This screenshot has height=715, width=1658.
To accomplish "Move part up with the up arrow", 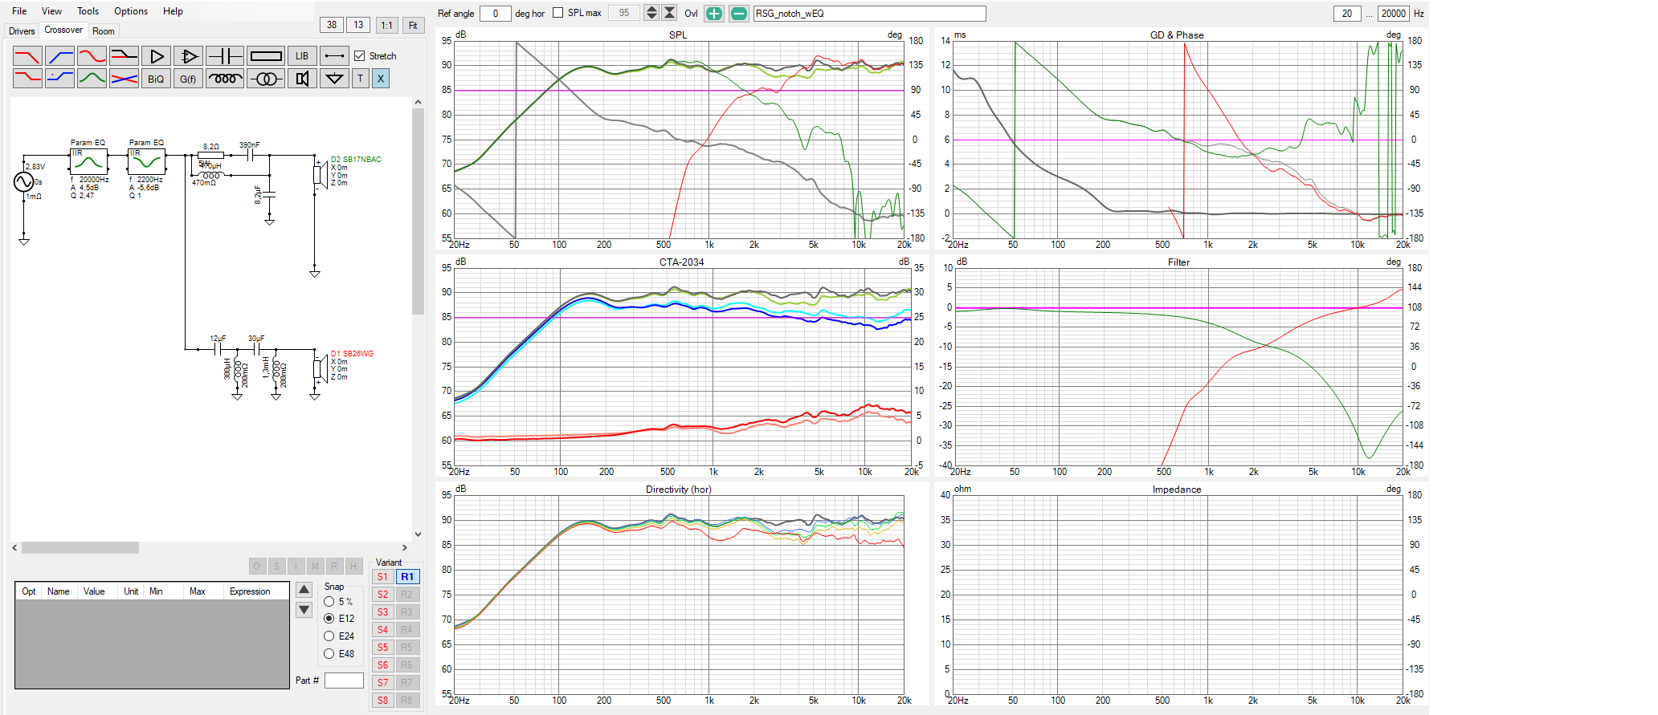I will tap(304, 590).
